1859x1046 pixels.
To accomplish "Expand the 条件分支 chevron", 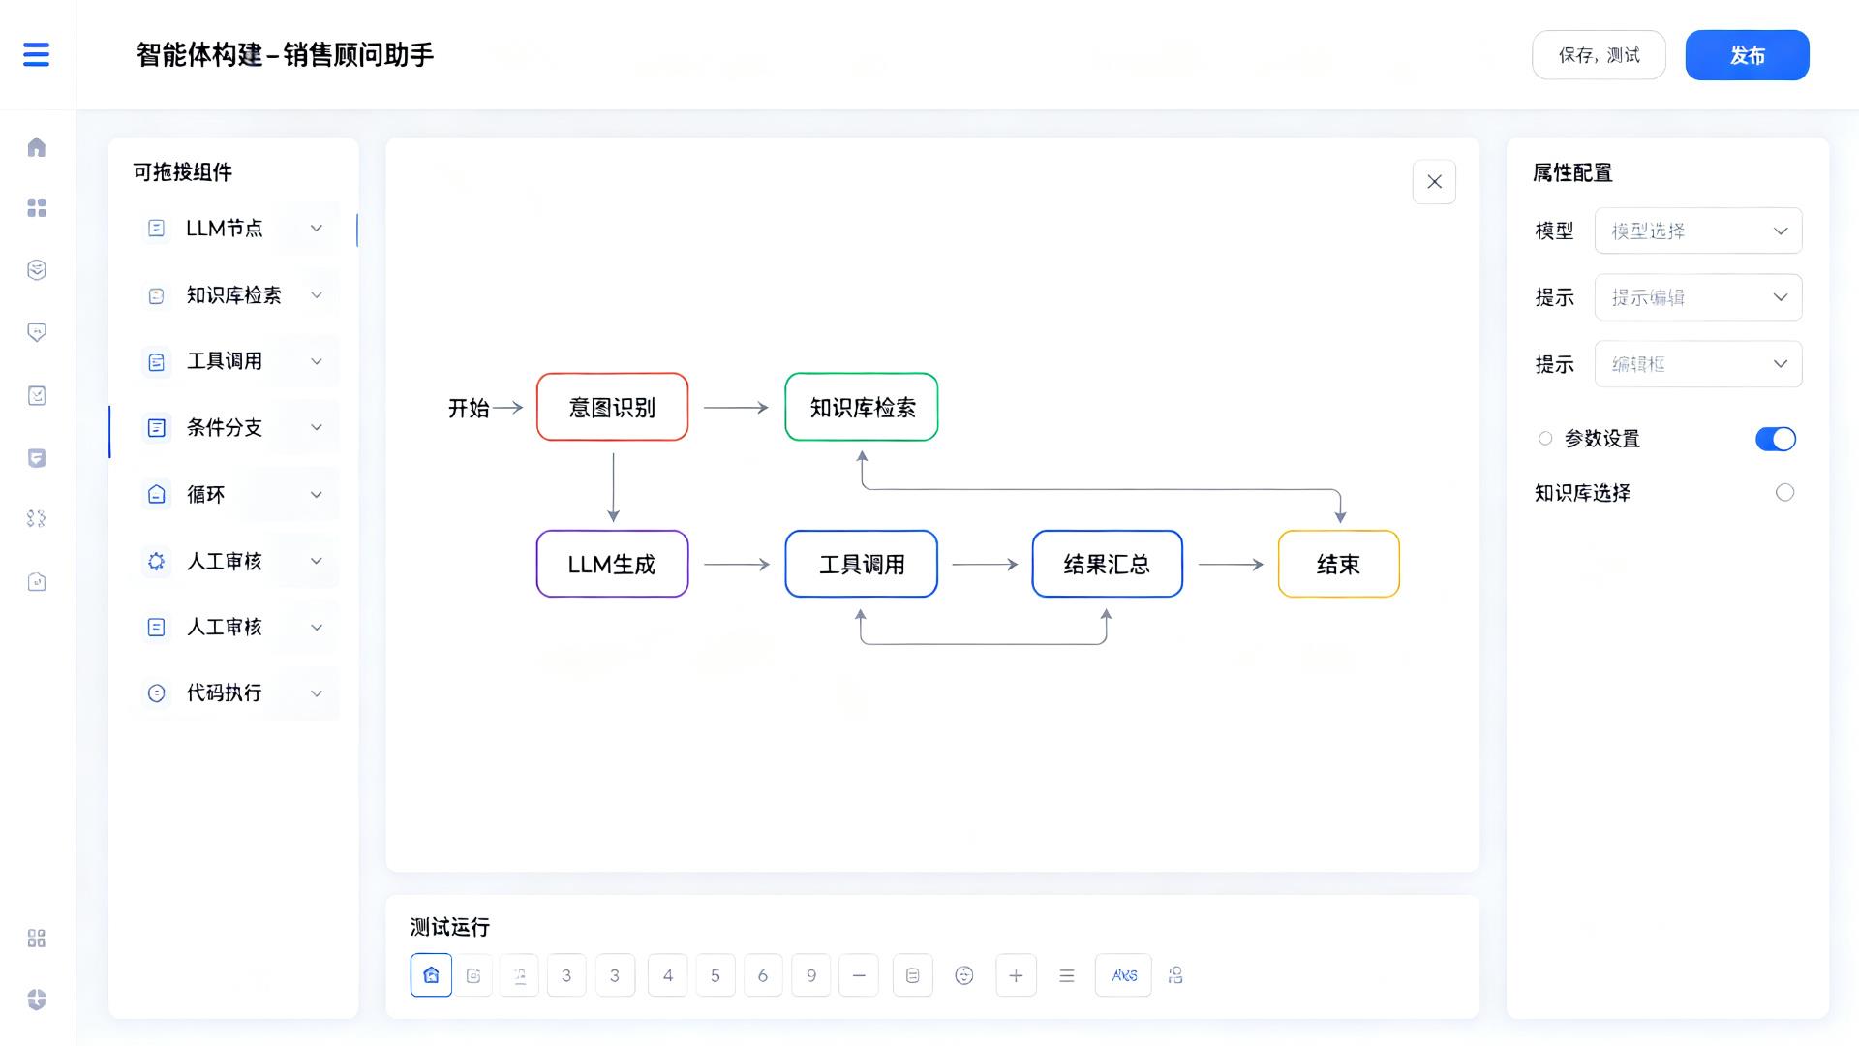I will point(316,427).
